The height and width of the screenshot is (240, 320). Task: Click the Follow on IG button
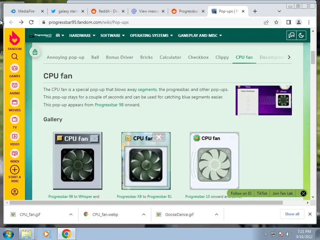coord(241,193)
